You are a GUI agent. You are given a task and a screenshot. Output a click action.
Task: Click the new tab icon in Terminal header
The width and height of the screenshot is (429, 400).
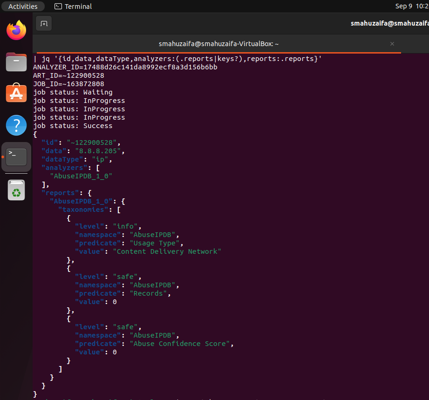pos(44,23)
